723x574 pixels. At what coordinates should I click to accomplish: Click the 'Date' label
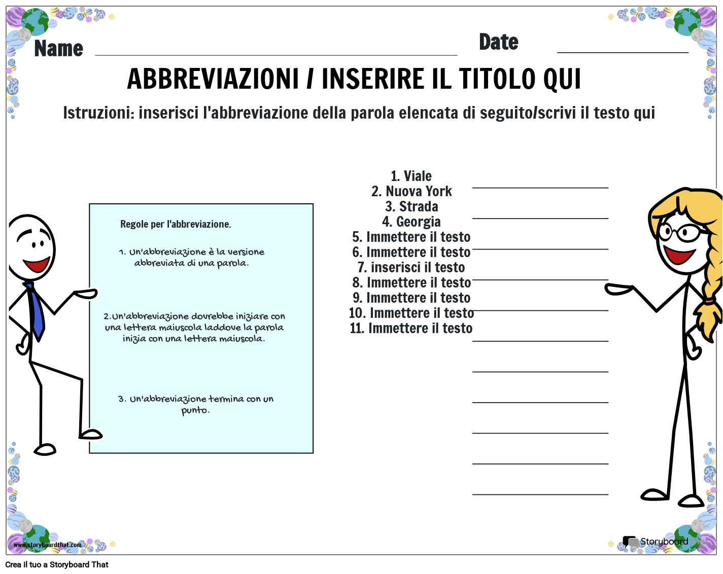coord(499,42)
